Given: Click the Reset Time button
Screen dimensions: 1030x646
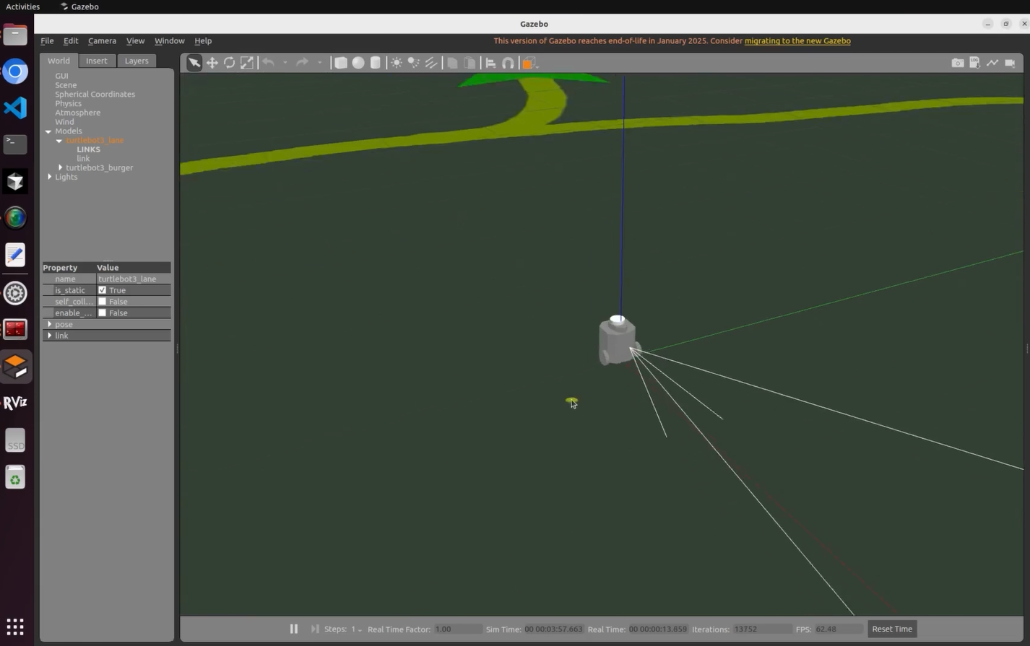Looking at the screenshot, I should tap(891, 629).
